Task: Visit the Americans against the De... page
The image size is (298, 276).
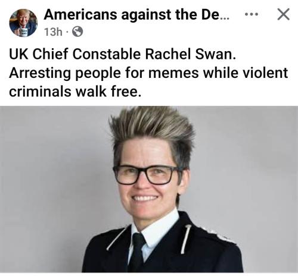Action: [136, 14]
